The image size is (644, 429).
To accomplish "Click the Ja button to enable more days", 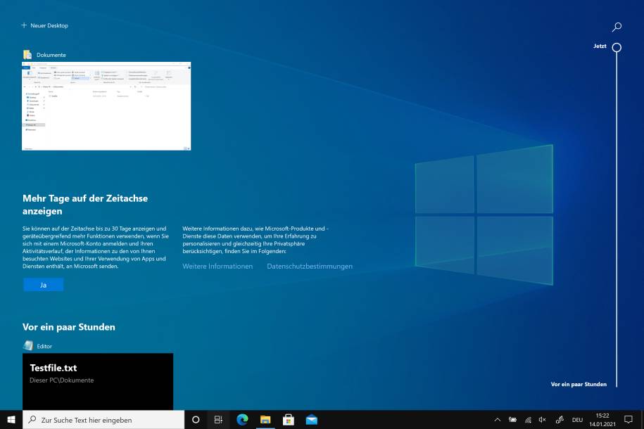I will tap(43, 285).
